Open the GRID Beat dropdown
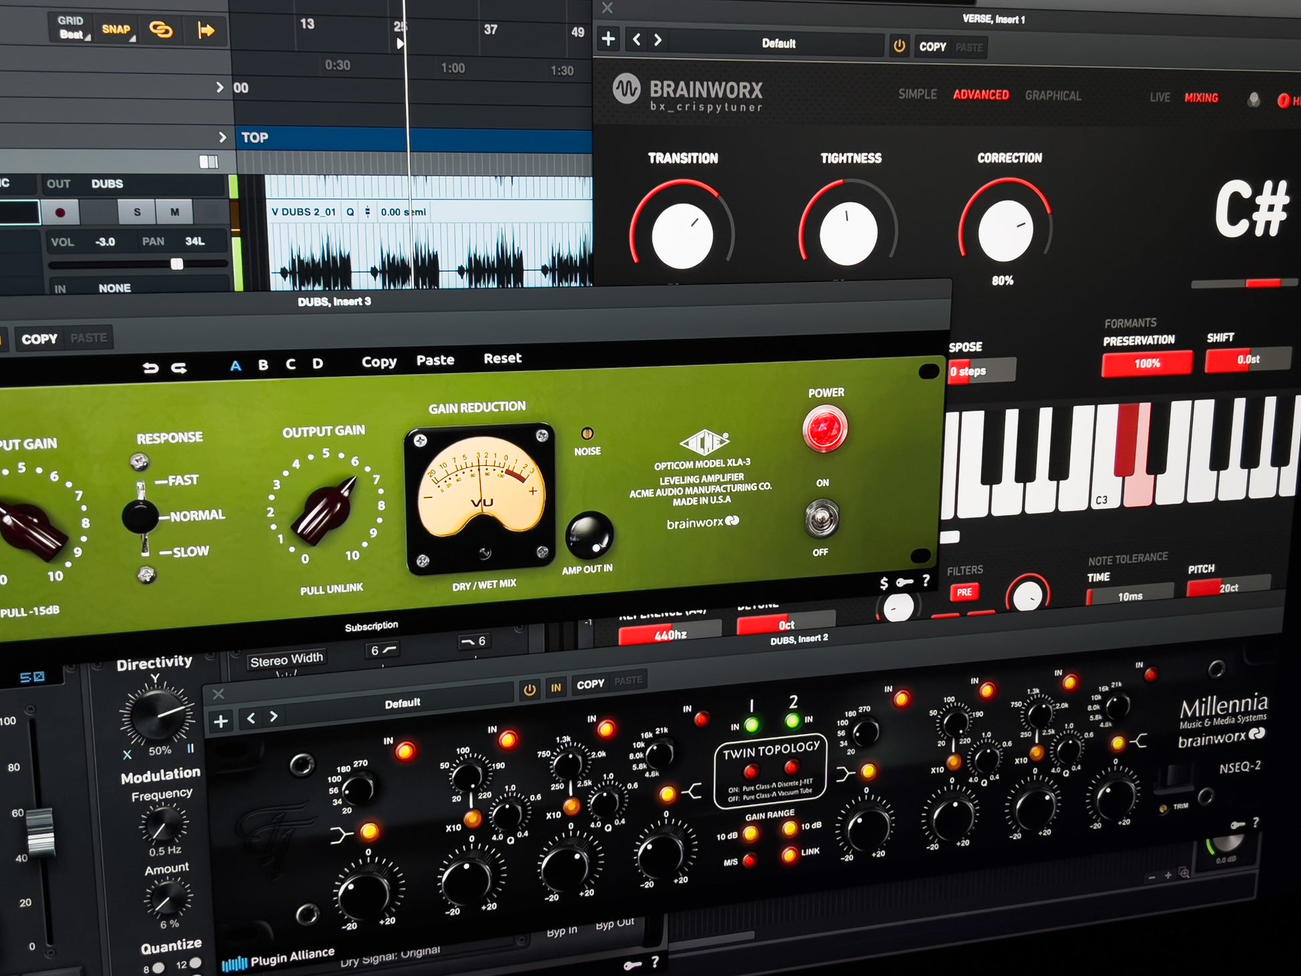This screenshot has height=976, width=1301. [72, 28]
